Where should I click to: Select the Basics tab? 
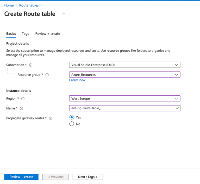pos(11,34)
